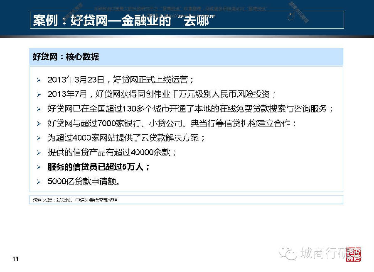Screen dimensions: 374x272
Task: Click the arrow bullet before '2013年3月23日'
Action: click(x=39, y=80)
